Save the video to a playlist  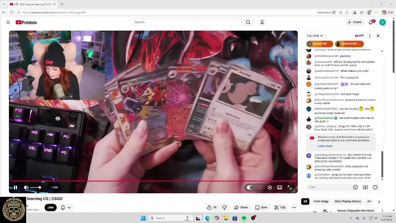coord(261,208)
